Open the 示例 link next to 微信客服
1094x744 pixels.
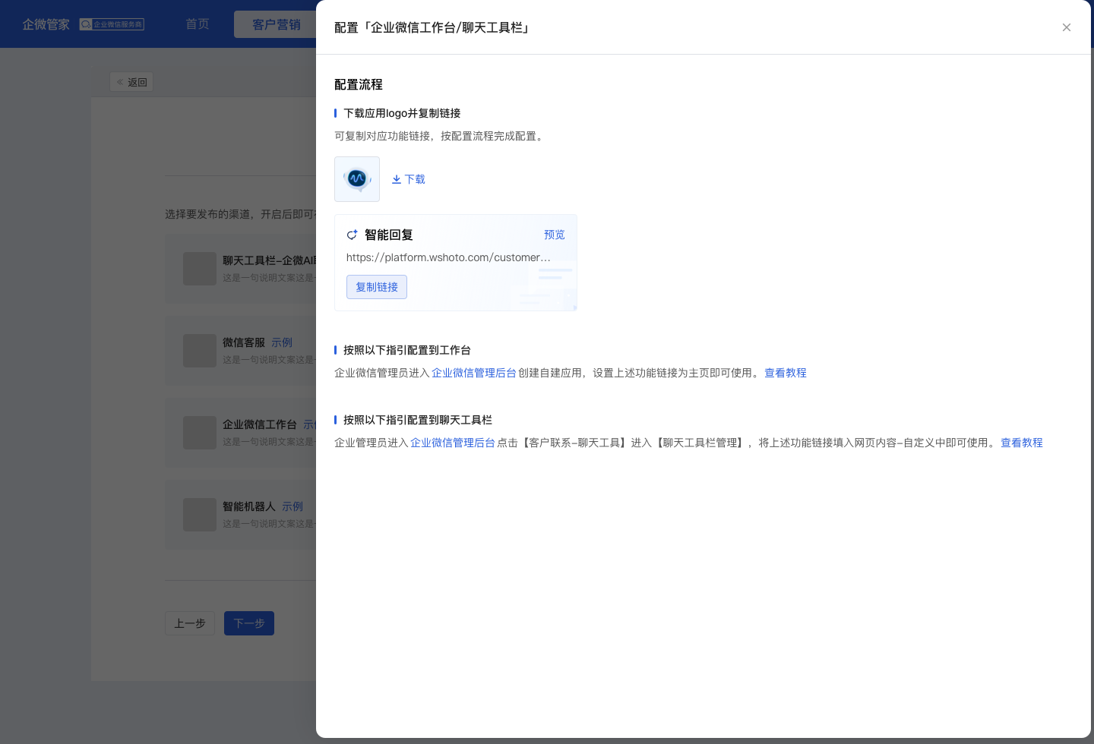tap(282, 342)
